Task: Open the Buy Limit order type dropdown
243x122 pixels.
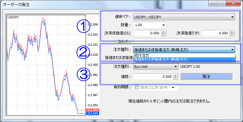Action: 156,67
